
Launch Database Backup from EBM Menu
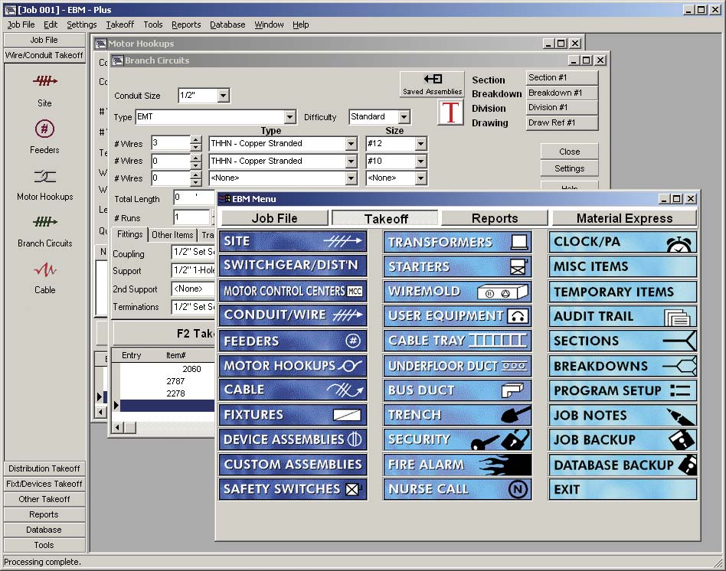tap(623, 465)
